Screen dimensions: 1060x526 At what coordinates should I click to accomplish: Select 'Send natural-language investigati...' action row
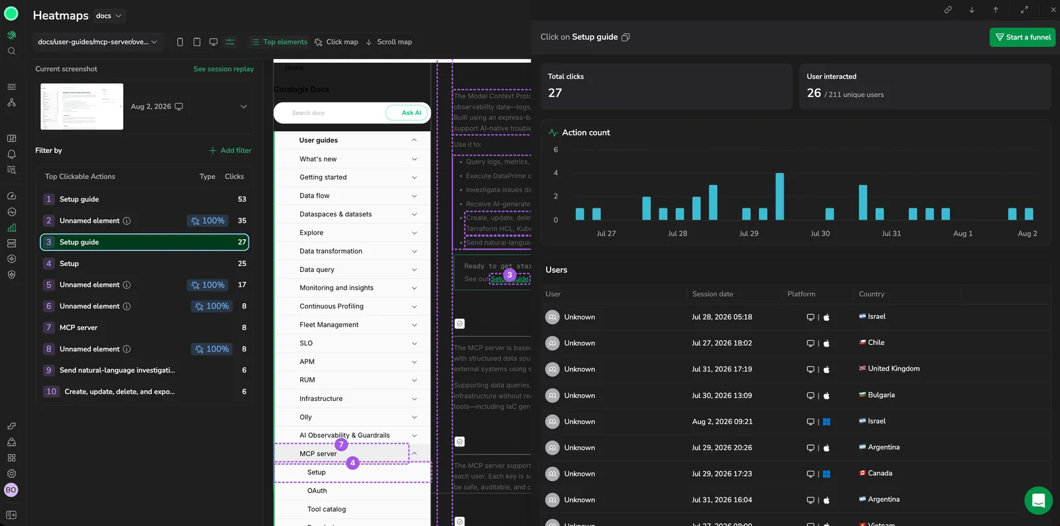click(x=144, y=371)
